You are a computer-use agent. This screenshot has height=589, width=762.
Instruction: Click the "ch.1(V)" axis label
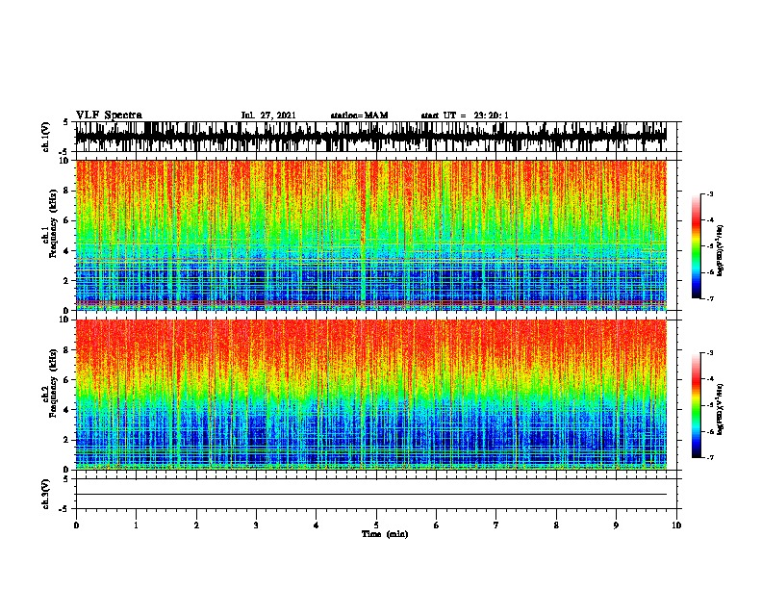coord(46,137)
